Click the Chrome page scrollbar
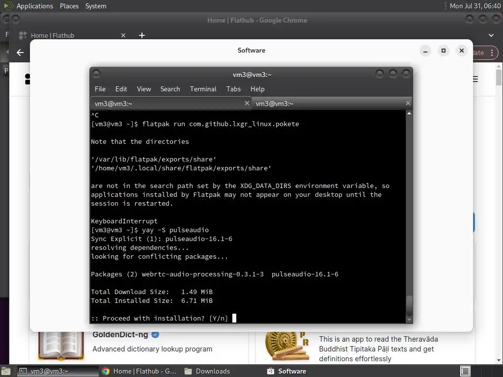 (x=499, y=78)
